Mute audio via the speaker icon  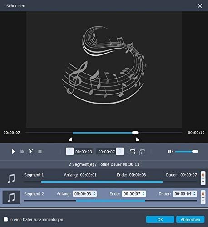171,152
